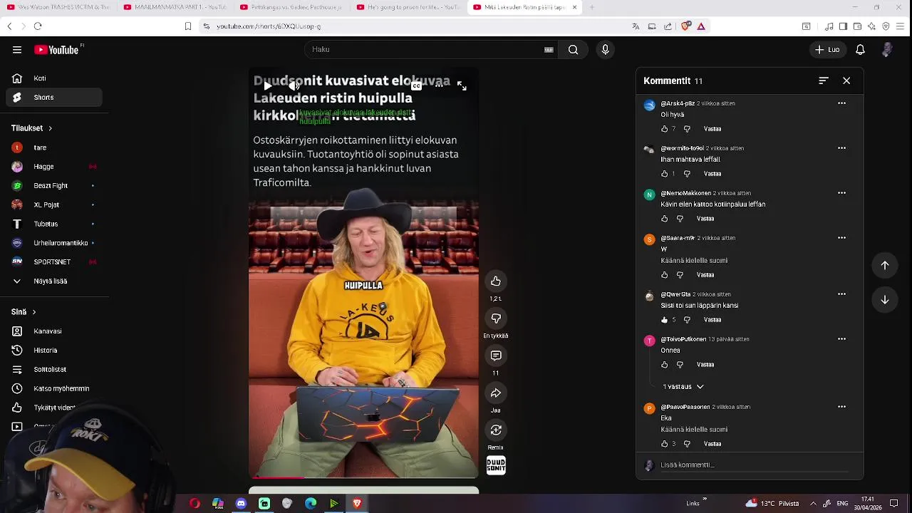This screenshot has width=912, height=513.
Task: Switch to He's going to prison browser tab
Action: click(408, 7)
